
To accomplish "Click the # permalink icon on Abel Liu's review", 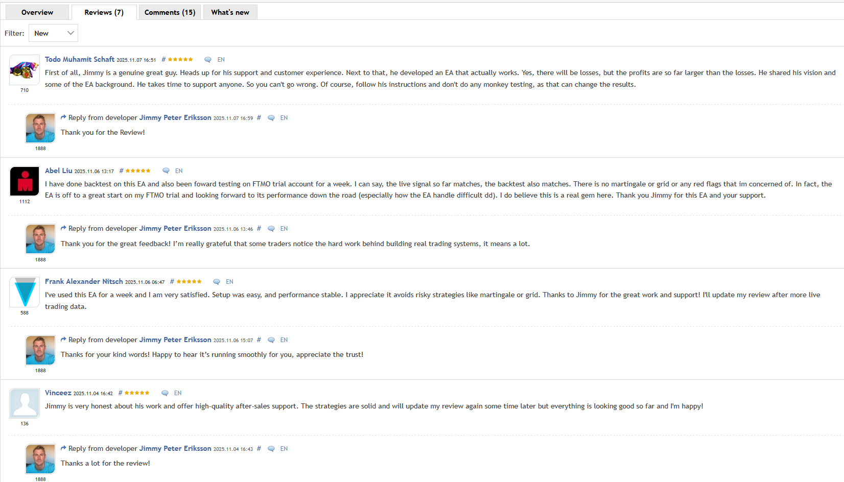I will tap(121, 171).
